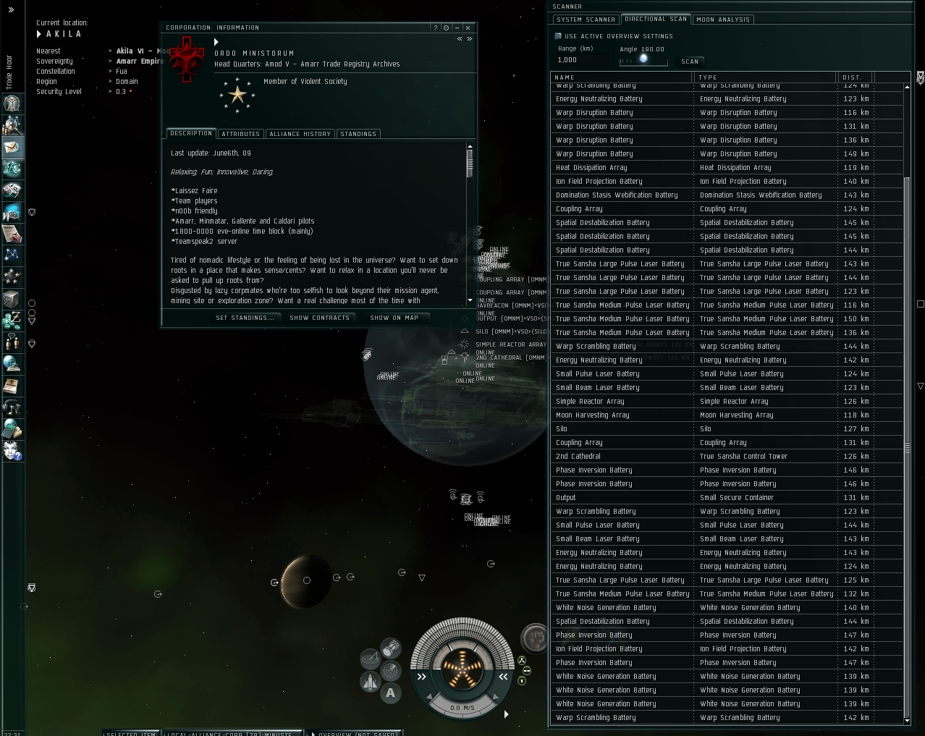The height and width of the screenshot is (736, 925).
Task: Open the help face icon in sidebar
Action: [12, 451]
